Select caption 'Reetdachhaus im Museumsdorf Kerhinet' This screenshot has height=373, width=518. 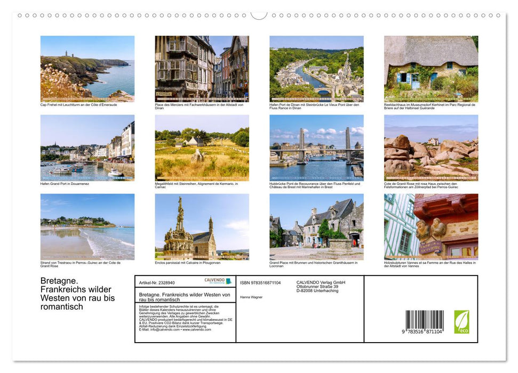(429, 106)
